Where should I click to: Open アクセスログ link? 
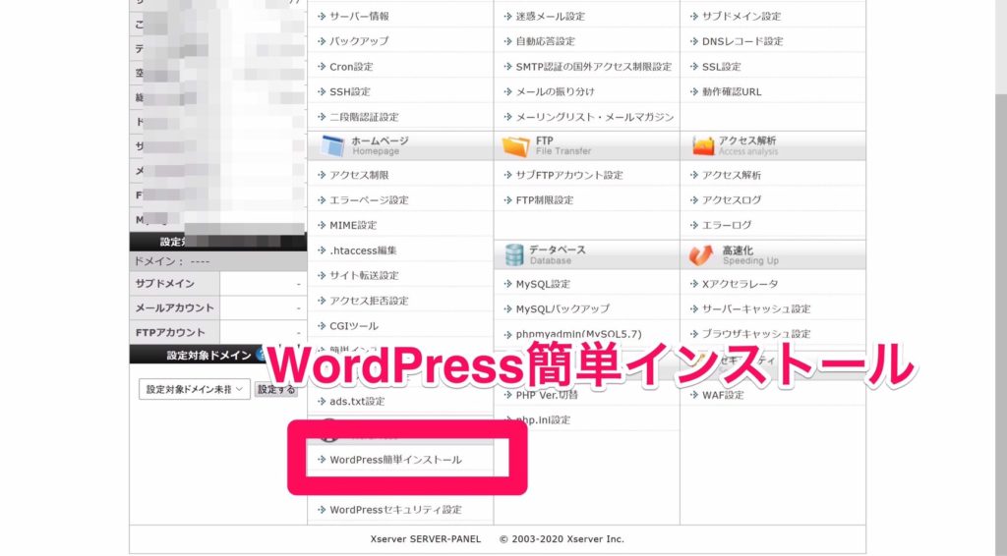(x=732, y=200)
